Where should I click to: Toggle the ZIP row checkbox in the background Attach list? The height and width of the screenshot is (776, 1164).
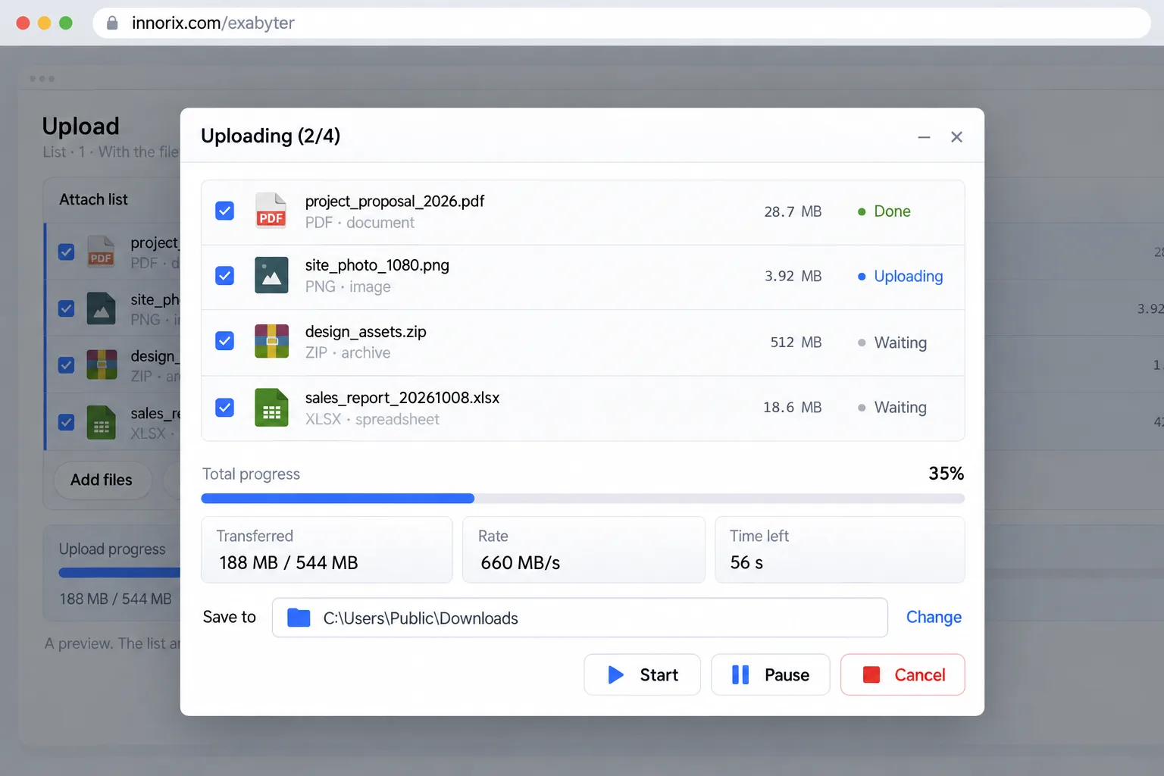[67, 365]
